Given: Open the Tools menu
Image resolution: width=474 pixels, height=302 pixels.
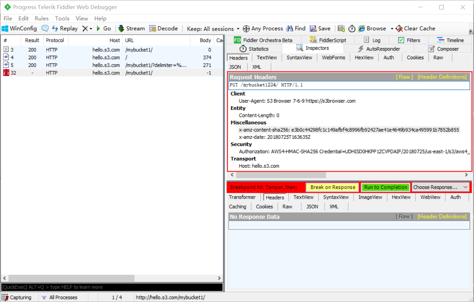Looking at the screenshot, I should coord(62,18).
